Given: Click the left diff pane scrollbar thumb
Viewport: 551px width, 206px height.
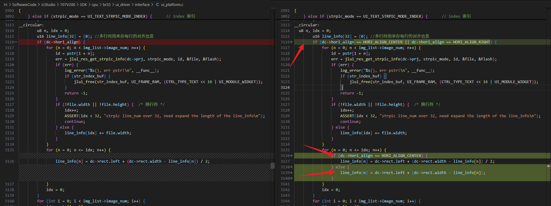Looking at the screenshot, I should [x=273, y=165].
